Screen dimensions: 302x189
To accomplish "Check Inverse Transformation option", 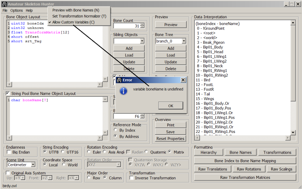I will click(x=132, y=178).
